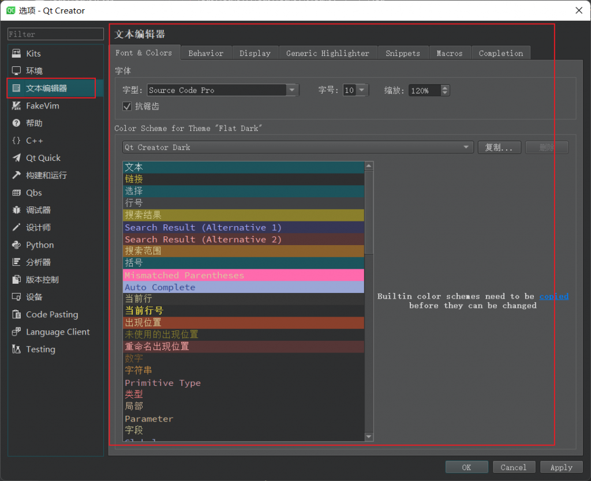The image size is (591, 481).
Task: Click the color list scroll-up arrow
Action: click(369, 166)
